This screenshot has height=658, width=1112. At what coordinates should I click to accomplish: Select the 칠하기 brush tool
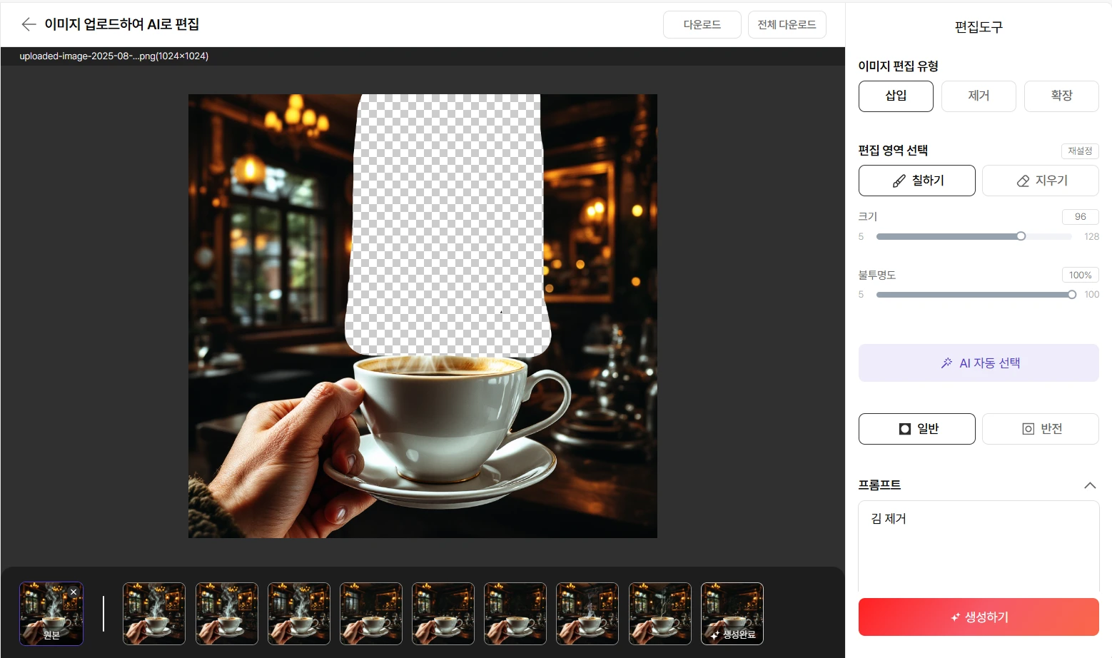(916, 181)
